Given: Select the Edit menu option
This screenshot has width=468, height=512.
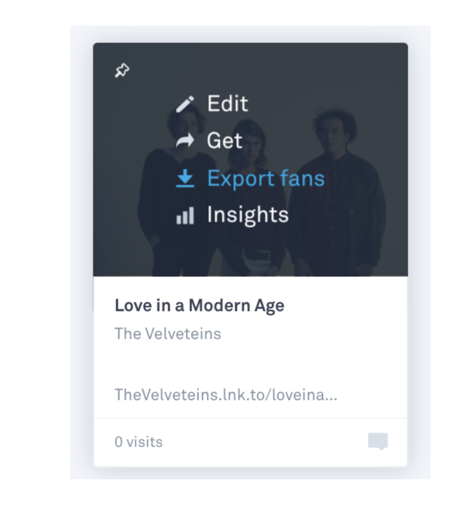Looking at the screenshot, I should click(227, 103).
